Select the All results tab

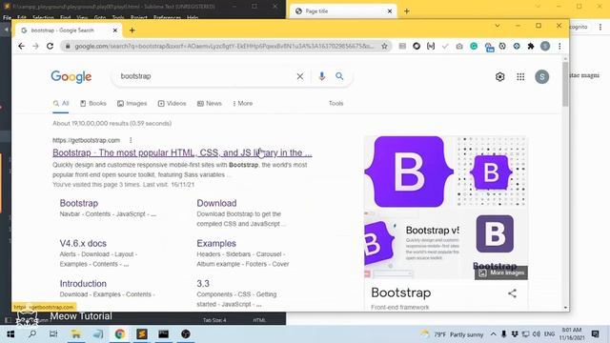point(61,104)
